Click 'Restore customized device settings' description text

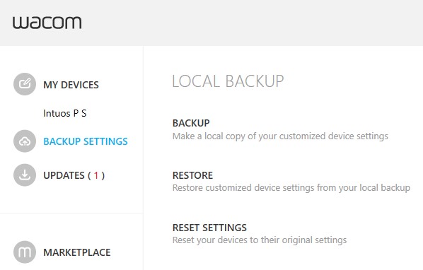291,187
